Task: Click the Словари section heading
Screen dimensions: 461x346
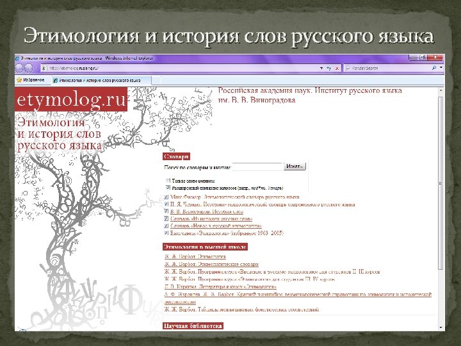Action: 177,156
